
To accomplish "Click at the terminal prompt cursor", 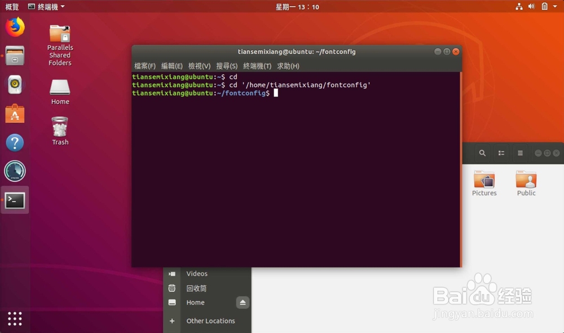I will 276,93.
